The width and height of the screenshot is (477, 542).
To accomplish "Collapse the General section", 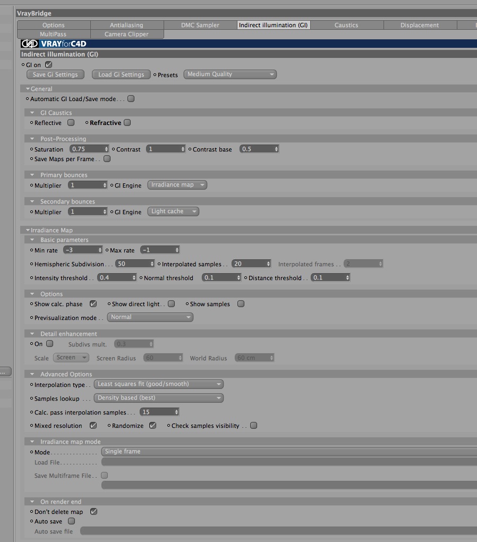I will 28,89.
